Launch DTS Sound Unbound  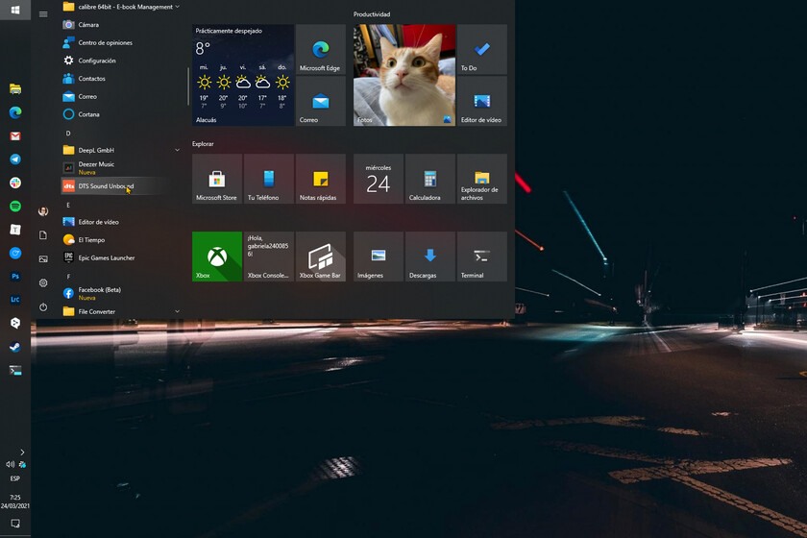121,185
